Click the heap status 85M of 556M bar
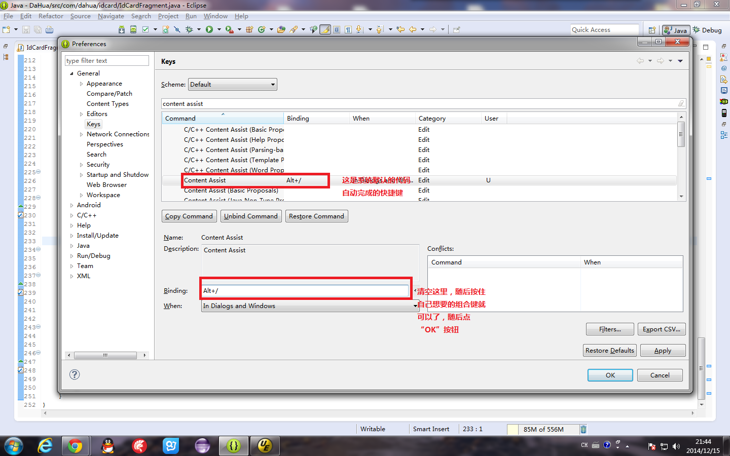The width and height of the screenshot is (730, 456). point(542,429)
